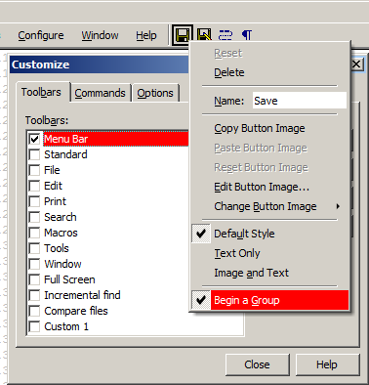Image resolution: width=369 pixels, height=385 pixels.
Task: Select Copy Button Image
Action: pyautogui.click(x=269, y=128)
